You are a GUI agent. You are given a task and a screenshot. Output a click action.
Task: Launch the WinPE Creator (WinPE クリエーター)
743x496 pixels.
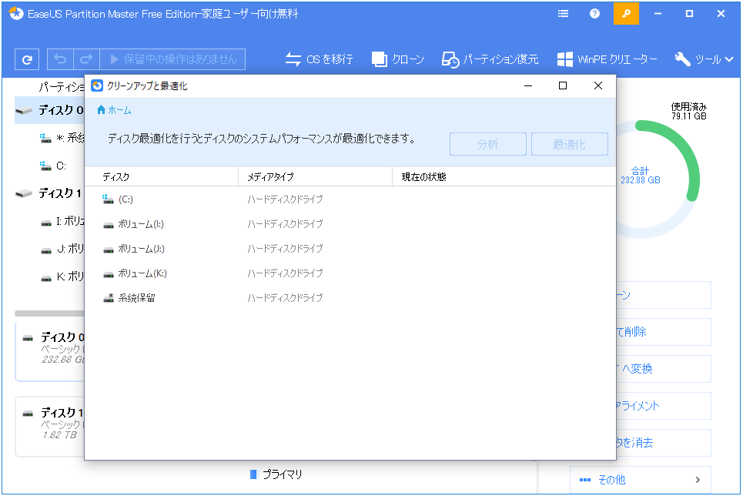(607, 59)
